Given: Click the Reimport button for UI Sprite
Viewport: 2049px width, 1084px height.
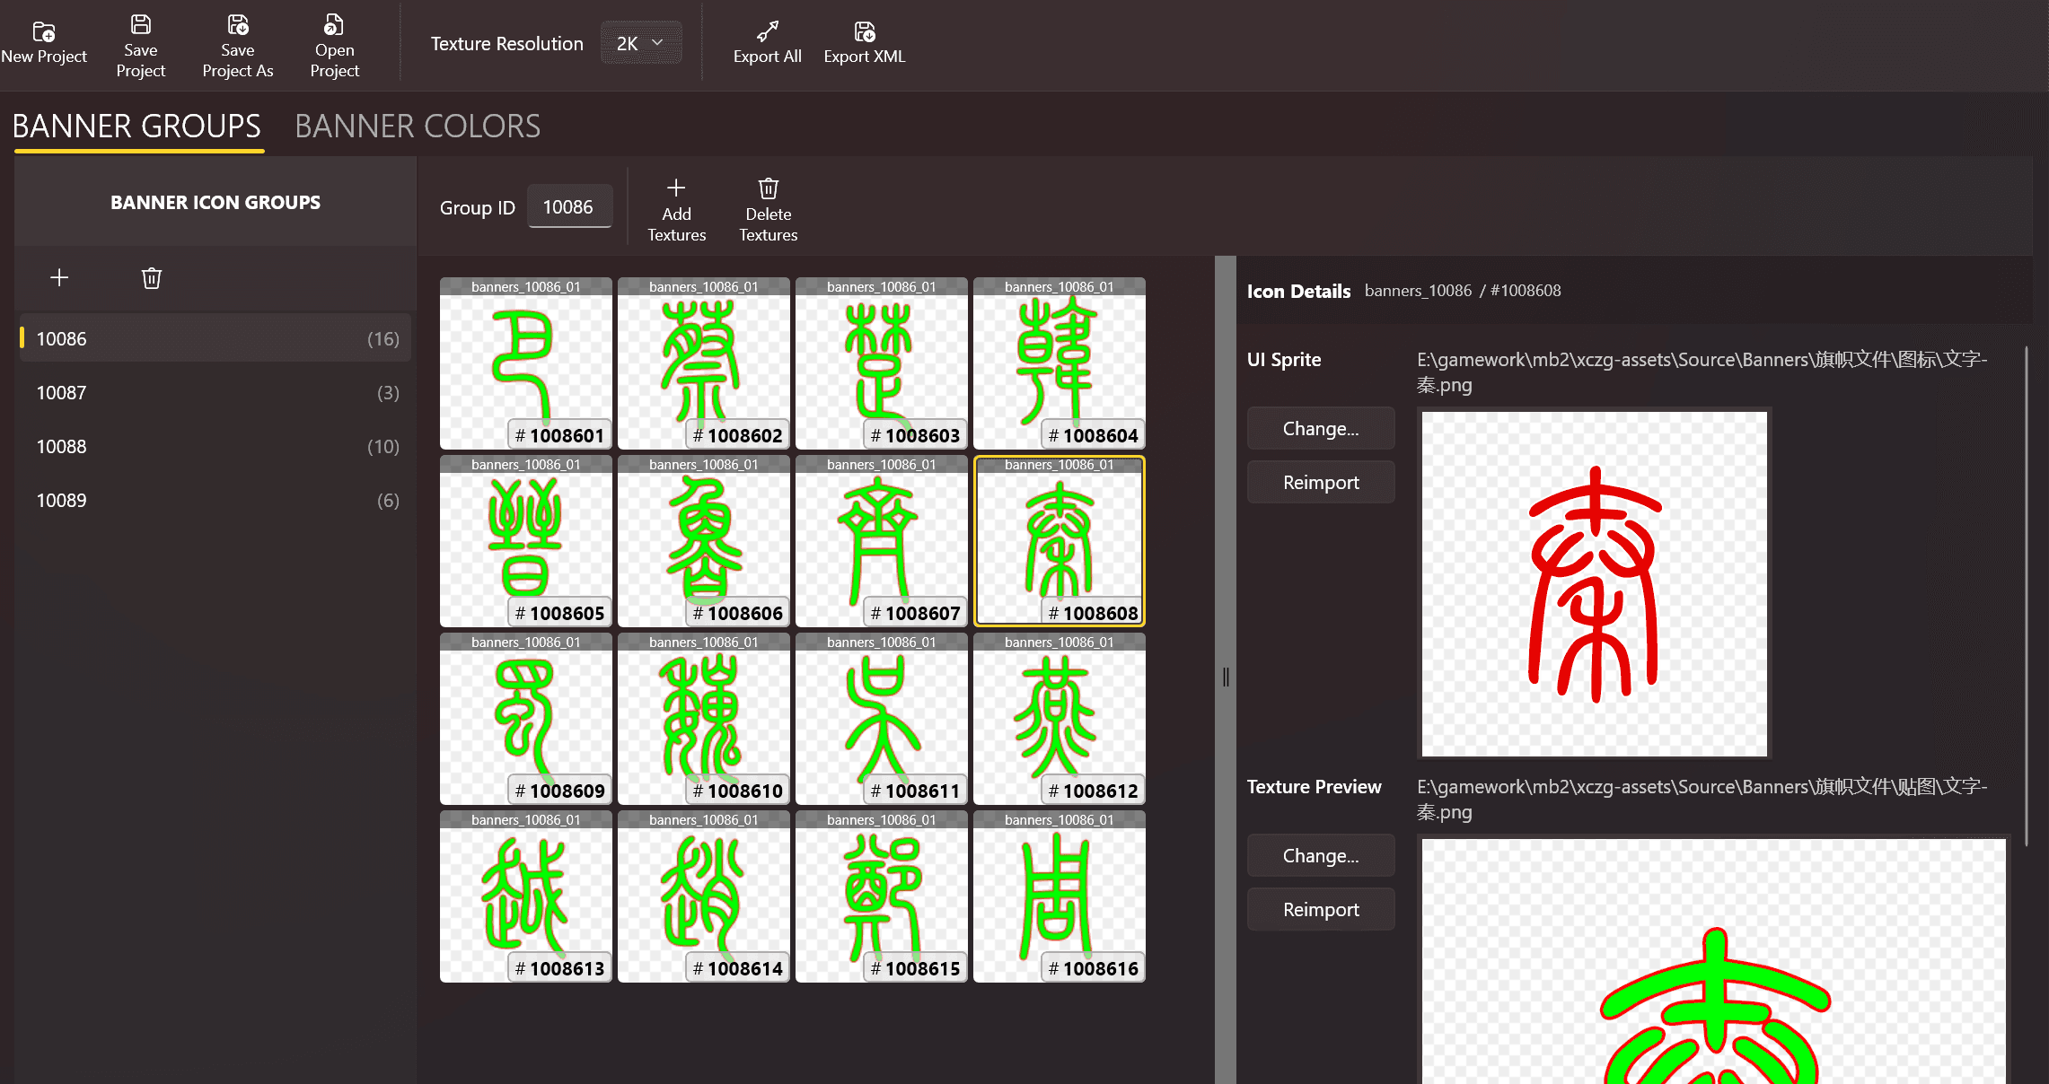Looking at the screenshot, I should (1322, 483).
